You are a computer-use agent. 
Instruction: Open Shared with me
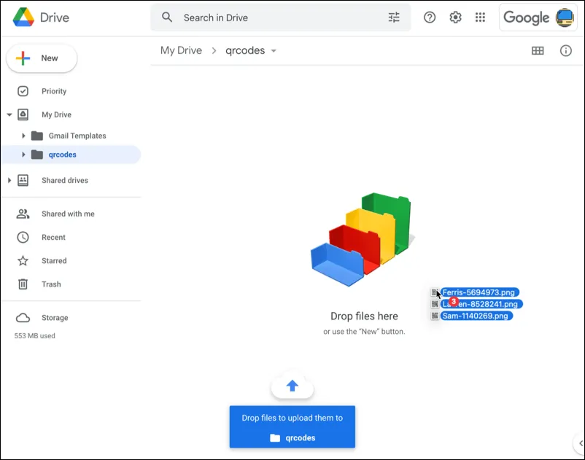pos(68,214)
